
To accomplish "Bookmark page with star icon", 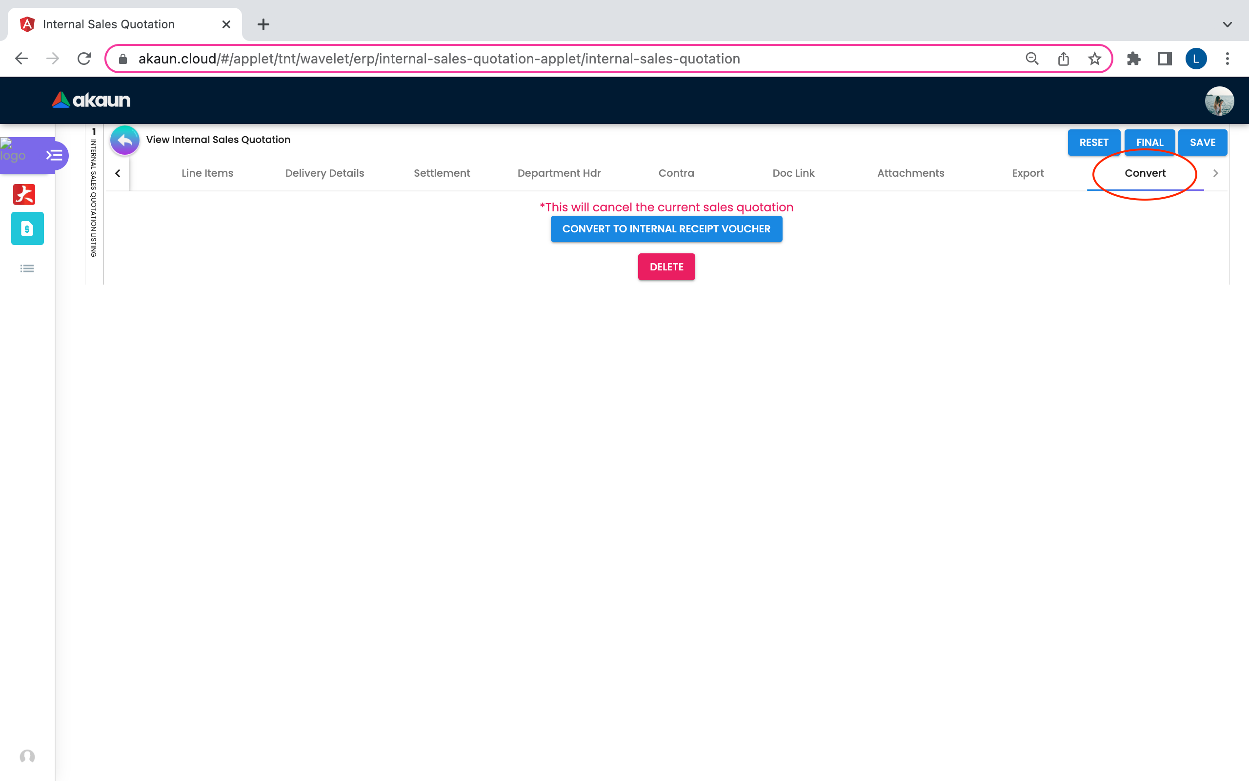I will 1094,59.
